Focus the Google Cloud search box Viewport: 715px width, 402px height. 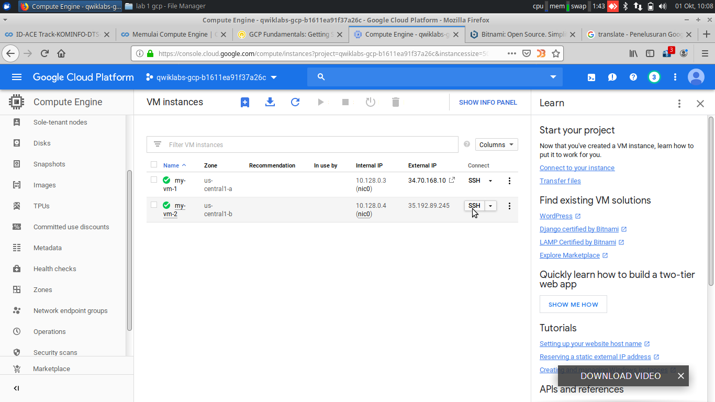[434, 77]
